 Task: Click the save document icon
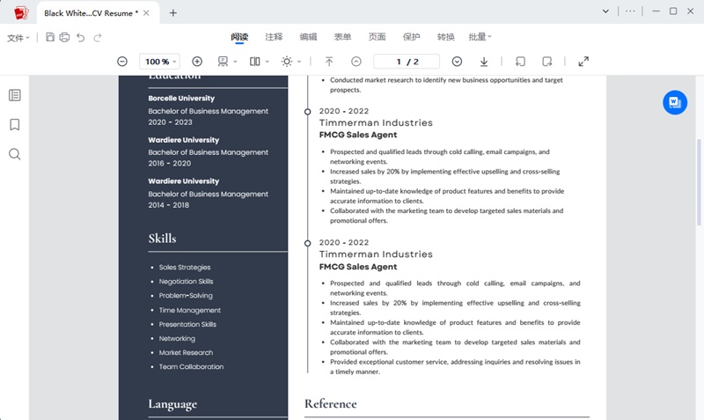point(50,37)
